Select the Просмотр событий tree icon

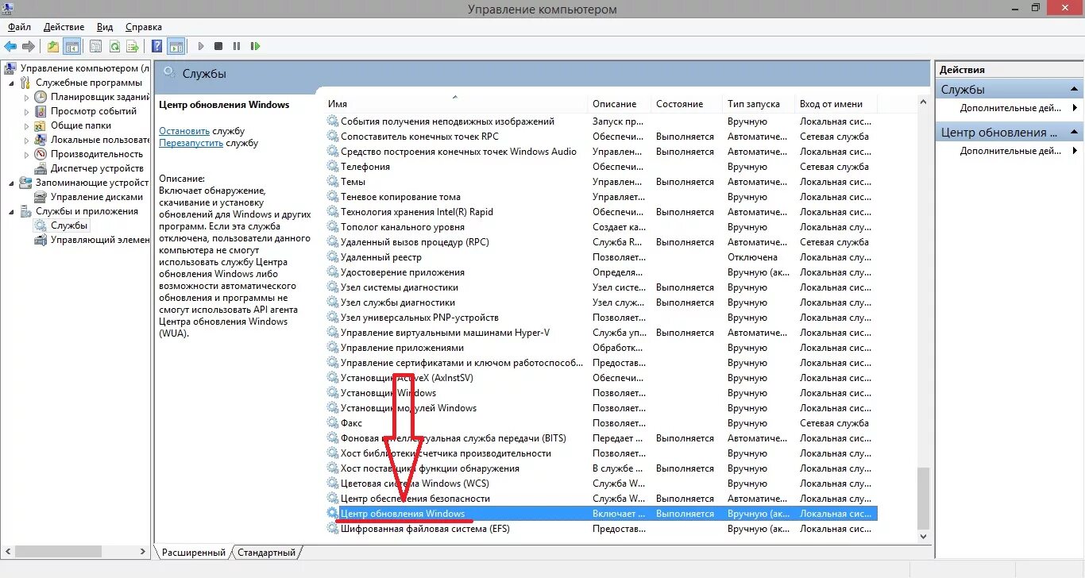coord(41,111)
